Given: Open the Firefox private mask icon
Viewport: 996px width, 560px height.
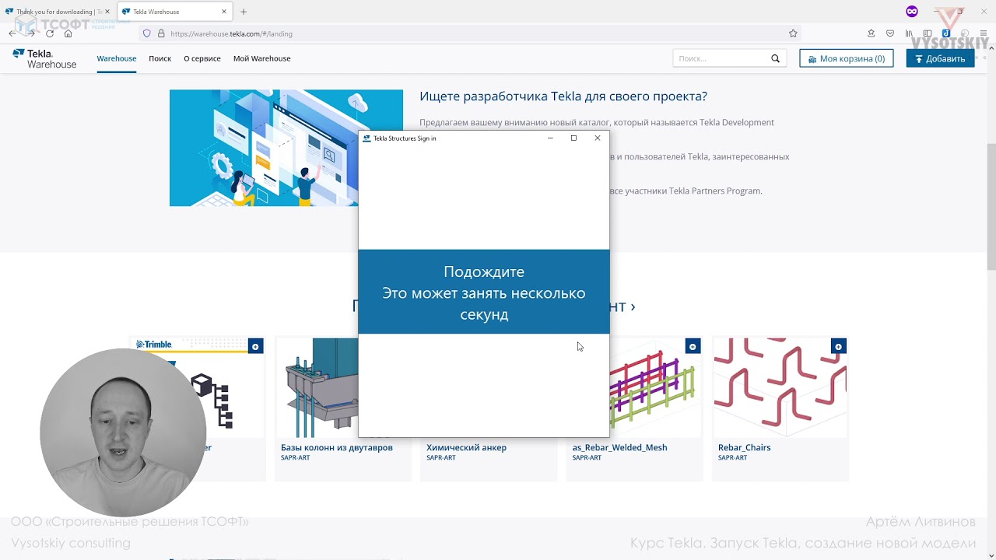Looking at the screenshot, I should tap(912, 11).
